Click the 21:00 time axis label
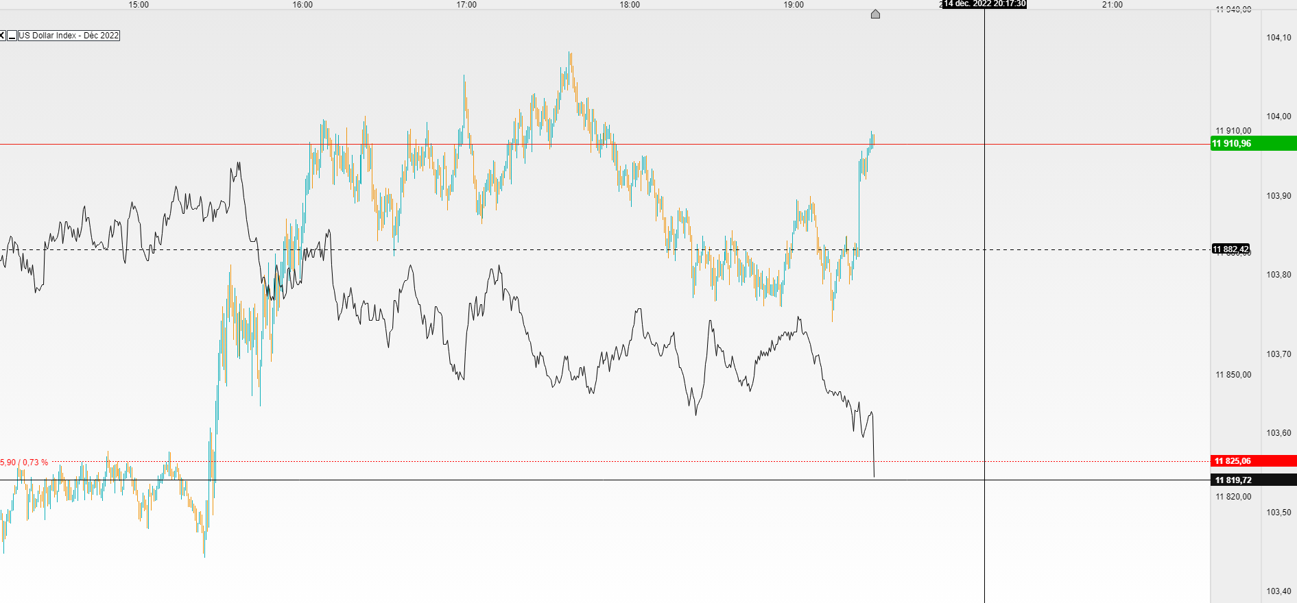 click(x=1112, y=5)
